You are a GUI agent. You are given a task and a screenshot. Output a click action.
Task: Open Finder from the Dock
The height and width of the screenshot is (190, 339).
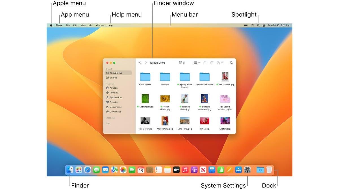tap(70, 170)
